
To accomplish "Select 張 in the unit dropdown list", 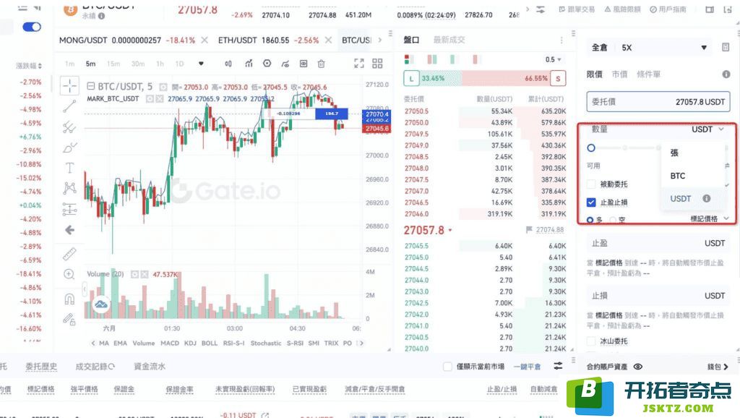I will pos(674,153).
